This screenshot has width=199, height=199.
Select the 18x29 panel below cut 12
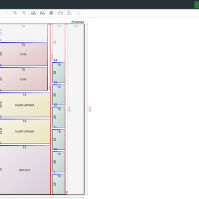pos(59,117)
